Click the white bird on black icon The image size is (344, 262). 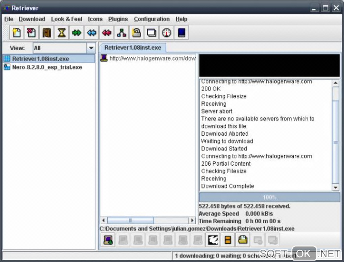coord(213,240)
